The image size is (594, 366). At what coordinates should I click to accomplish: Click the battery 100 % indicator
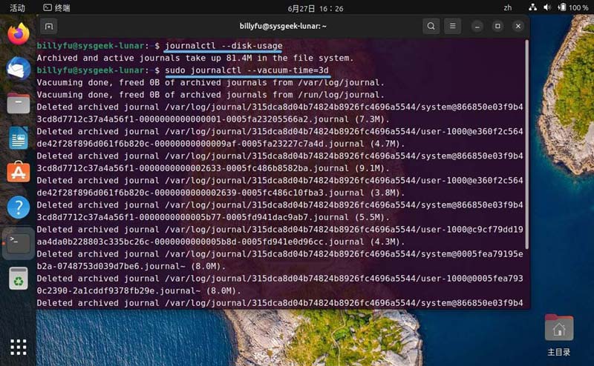[x=572, y=7]
